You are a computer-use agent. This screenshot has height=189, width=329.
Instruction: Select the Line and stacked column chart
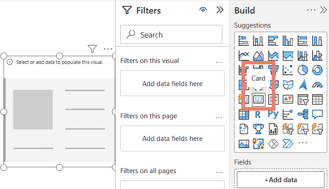[x=303, y=55]
